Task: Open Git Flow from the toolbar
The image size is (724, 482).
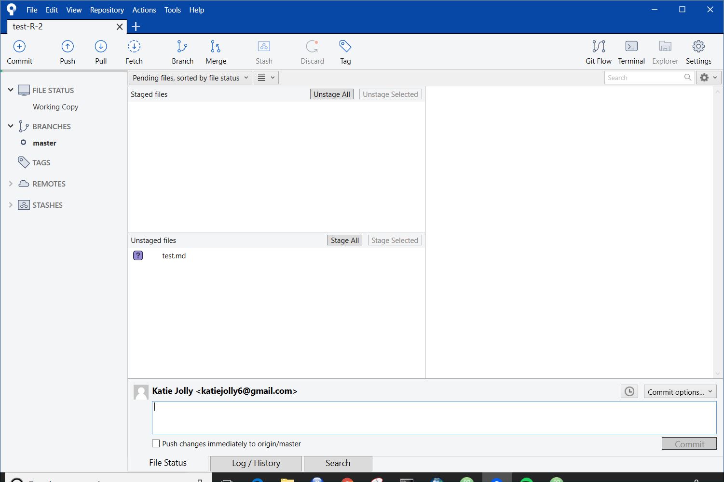Action: coord(599,46)
